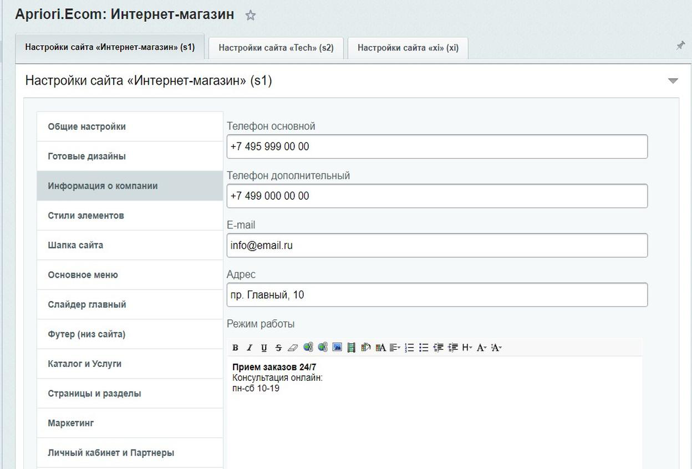The image size is (692, 469).
Task: Apply italic formatting in editor
Action: coord(250,348)
